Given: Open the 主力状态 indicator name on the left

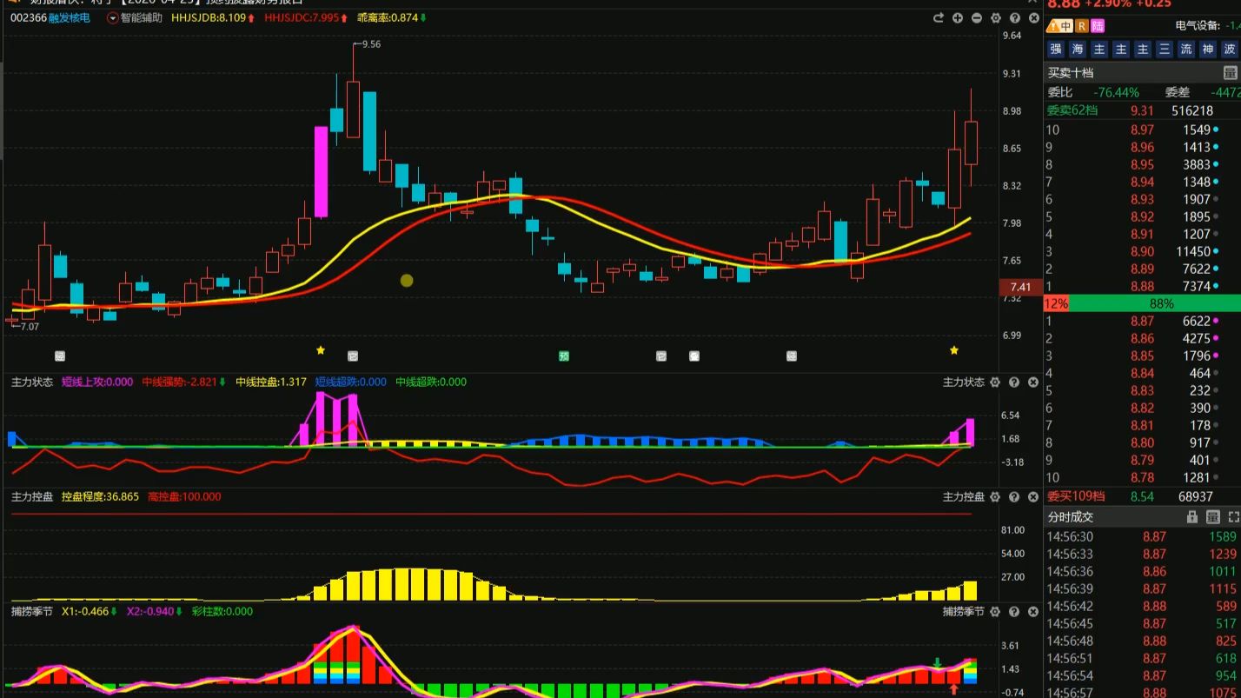Looking at the screenshot, I should pos(31,382).
